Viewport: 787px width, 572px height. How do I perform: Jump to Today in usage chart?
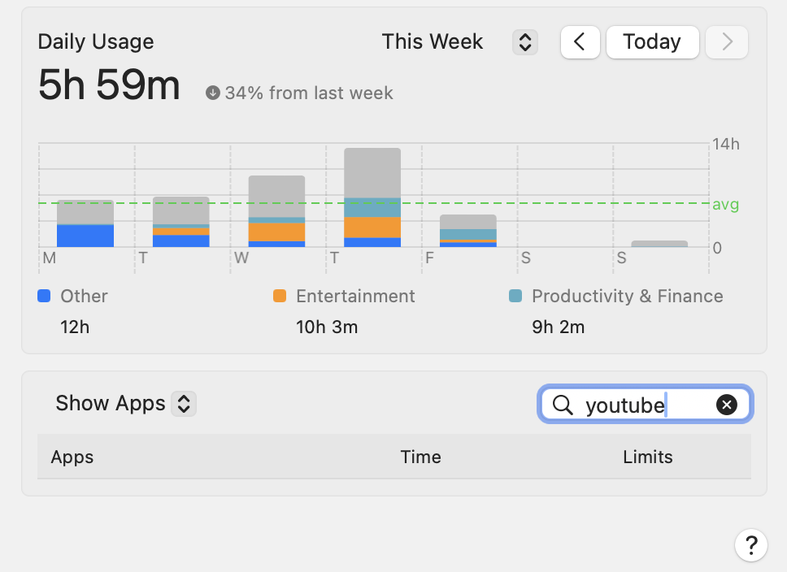(652, 42)
